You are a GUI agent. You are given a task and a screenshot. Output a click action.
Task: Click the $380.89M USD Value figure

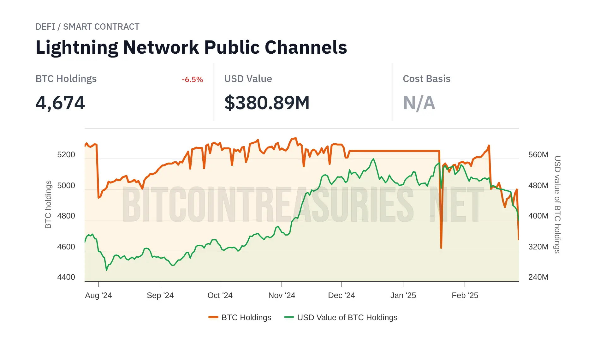click(x=267, y=103)
